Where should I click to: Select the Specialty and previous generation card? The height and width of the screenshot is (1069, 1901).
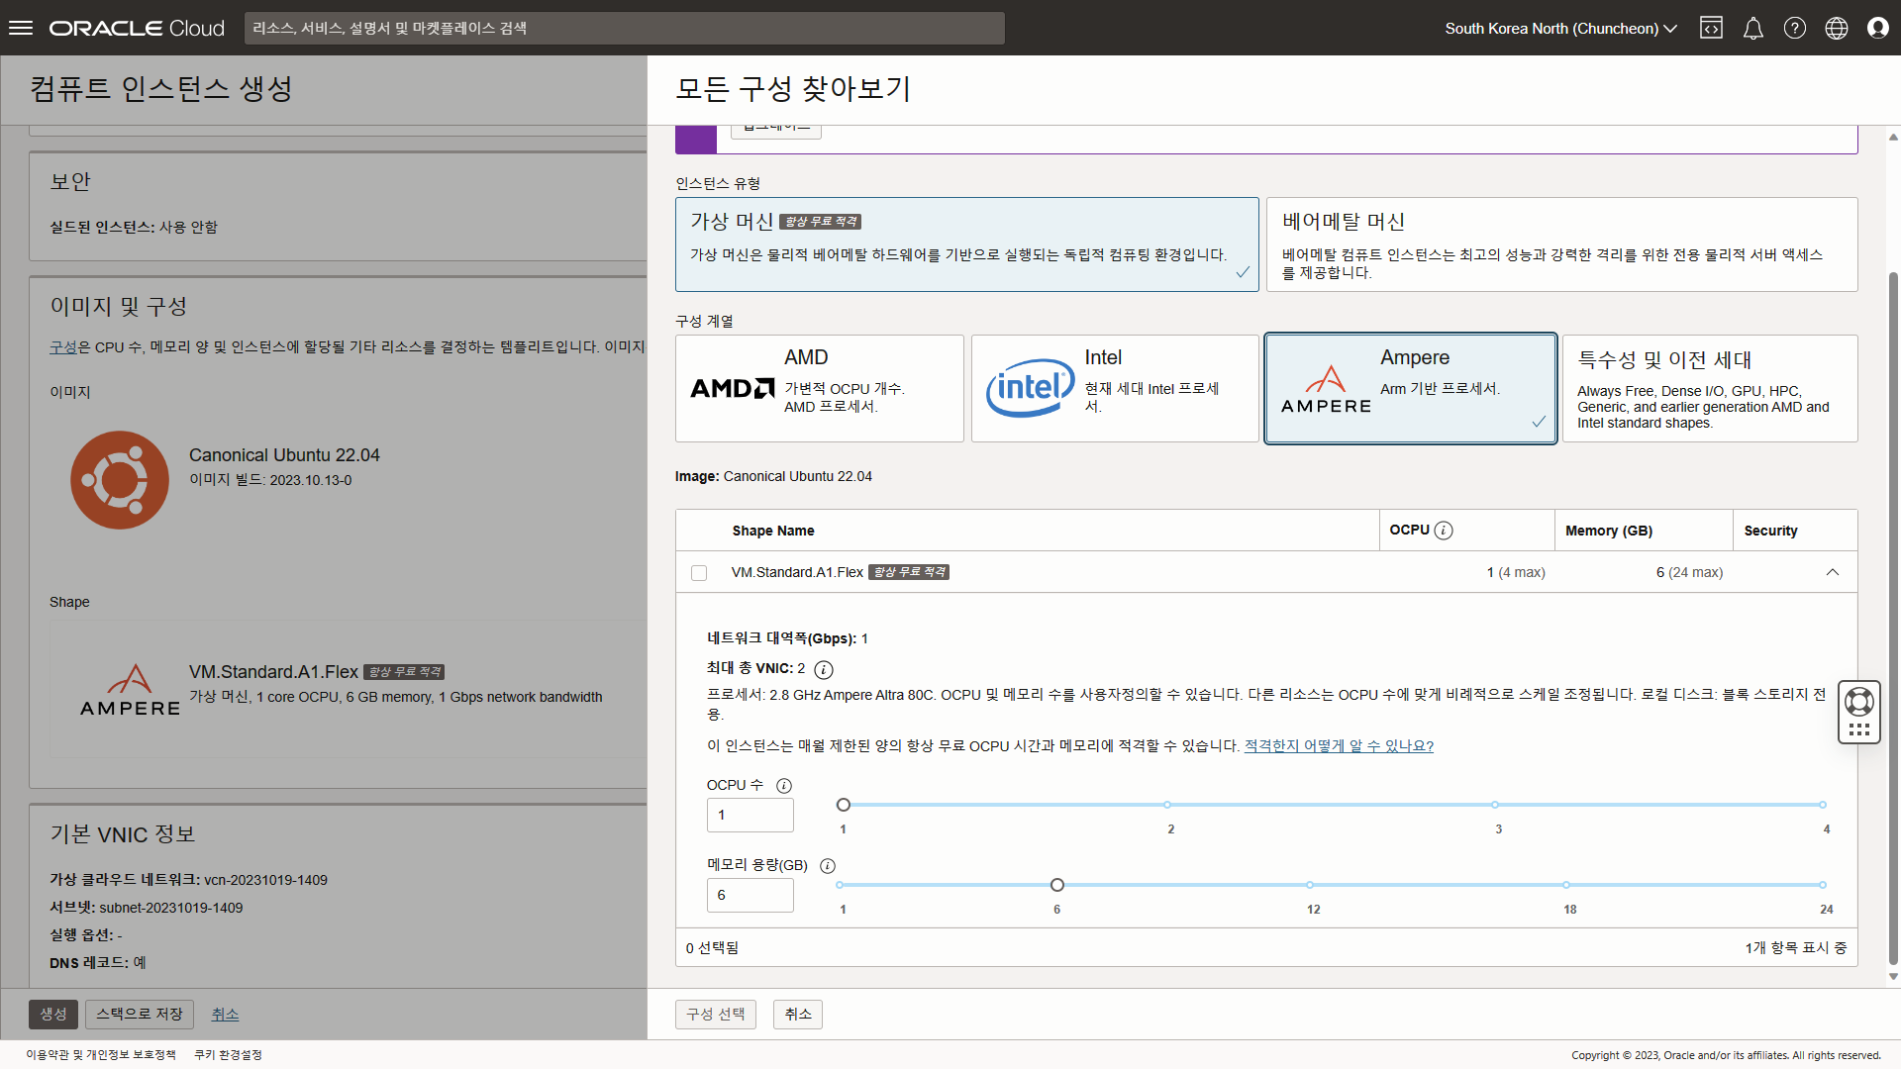click(1709, 388)
